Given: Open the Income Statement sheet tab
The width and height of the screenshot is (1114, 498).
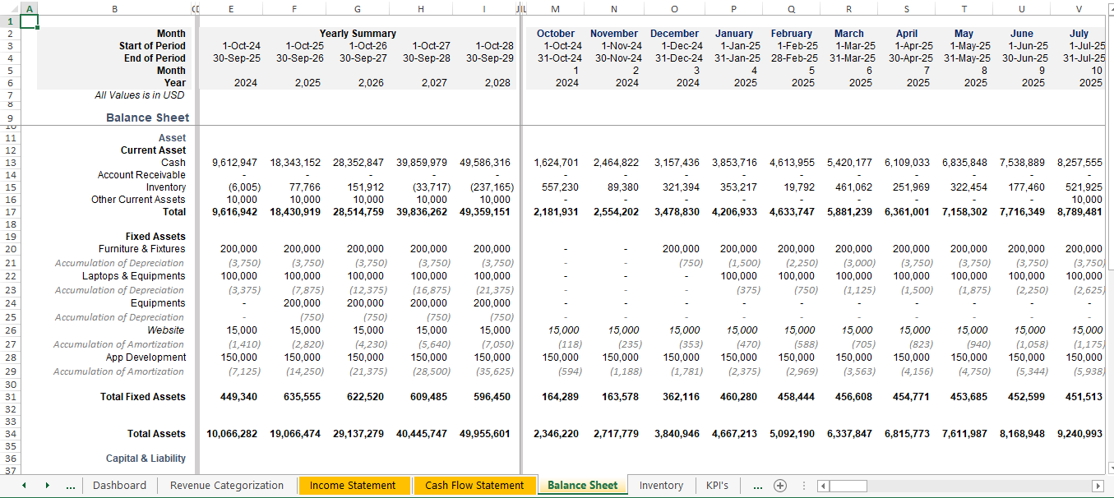Looking at the screenshot, I should click(x=353, y=486).
